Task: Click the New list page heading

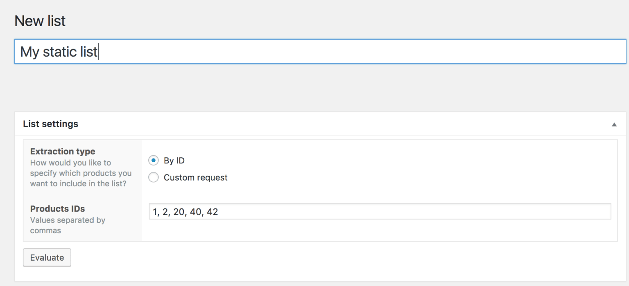Action: (x=40, y=20)
